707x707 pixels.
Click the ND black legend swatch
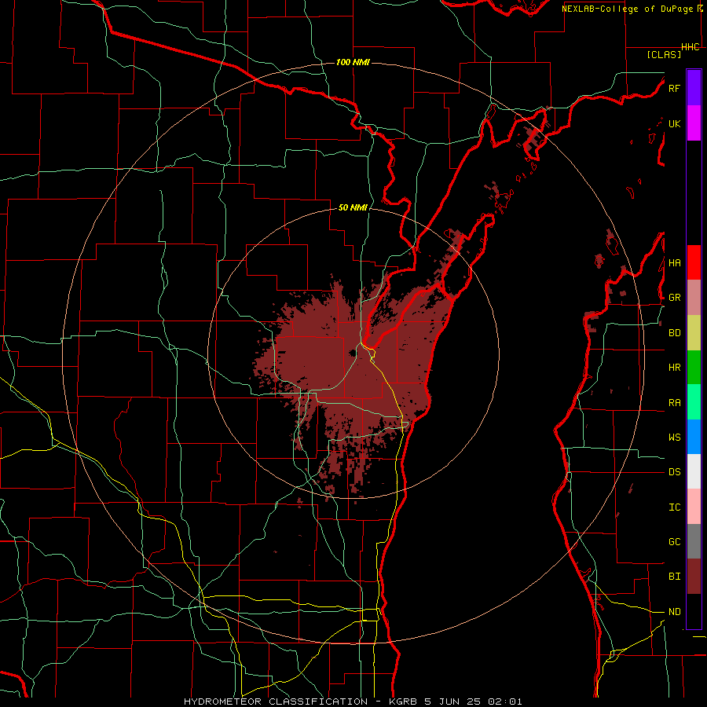(694, 611)
